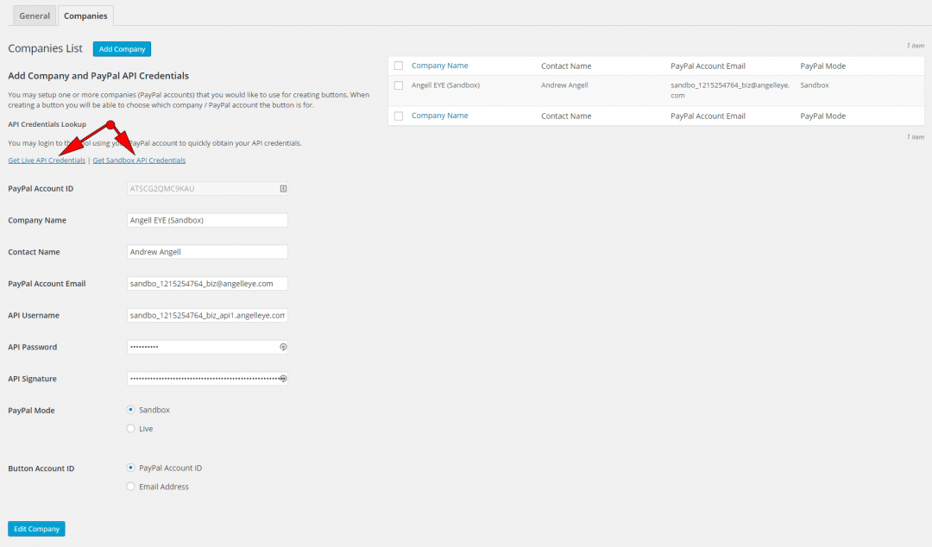
Task: Choose PayPal Account ID for Button Account ID
Action: [130, 467]
